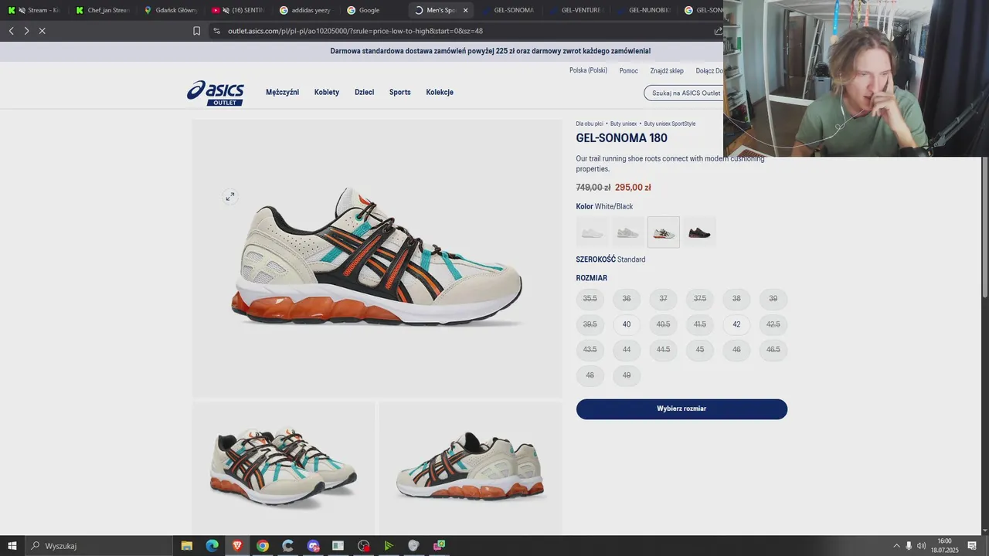
Task: Open Discord from the taskbar
Action: pyautogui.click(x=313, y=546)
